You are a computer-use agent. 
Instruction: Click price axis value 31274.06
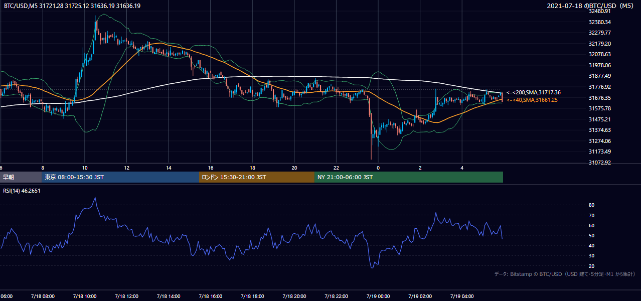(x=600, y=141)
